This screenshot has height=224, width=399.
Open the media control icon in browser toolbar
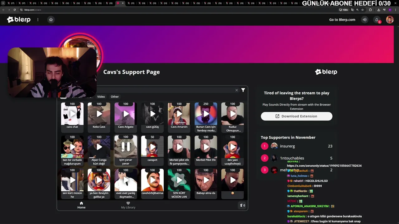tap(384, 10)
